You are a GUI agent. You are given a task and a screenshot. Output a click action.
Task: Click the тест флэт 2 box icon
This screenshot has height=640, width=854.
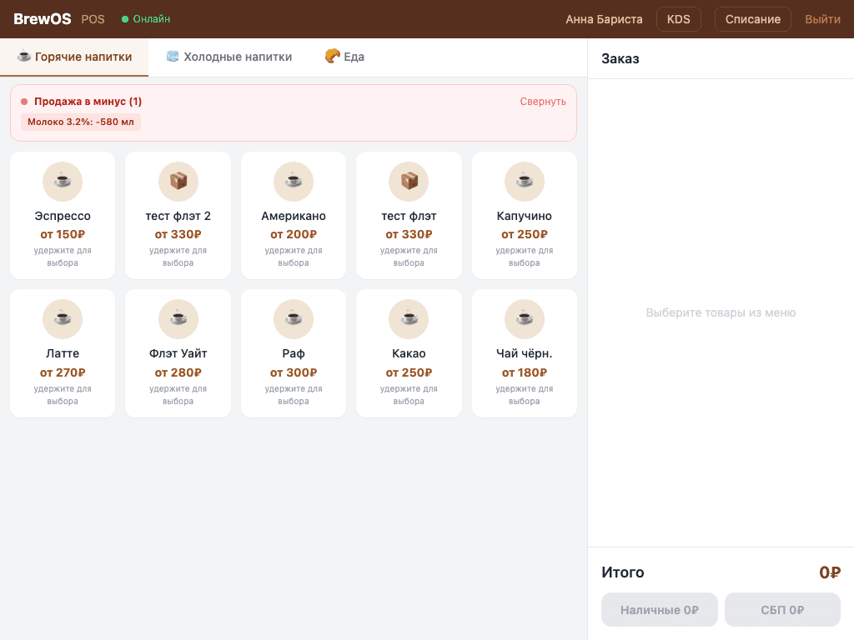[x=178, y=181]
